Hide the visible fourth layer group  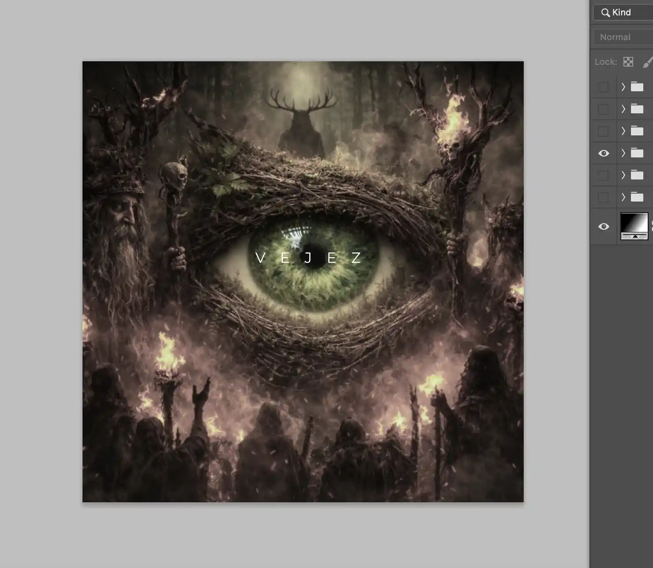pos(604,153)
